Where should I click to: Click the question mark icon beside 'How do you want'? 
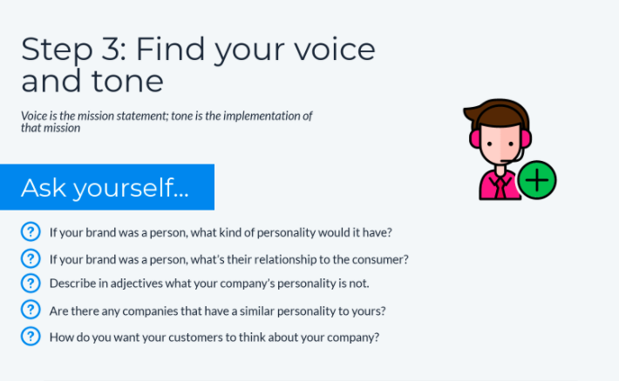pyautogui.click(x=31, y=337)
